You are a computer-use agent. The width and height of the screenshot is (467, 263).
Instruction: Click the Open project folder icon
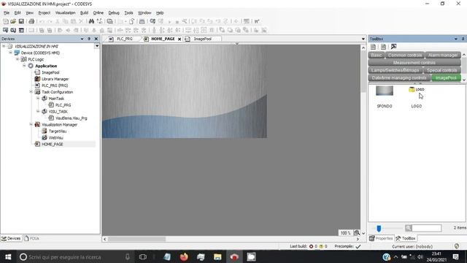point(13,21)
